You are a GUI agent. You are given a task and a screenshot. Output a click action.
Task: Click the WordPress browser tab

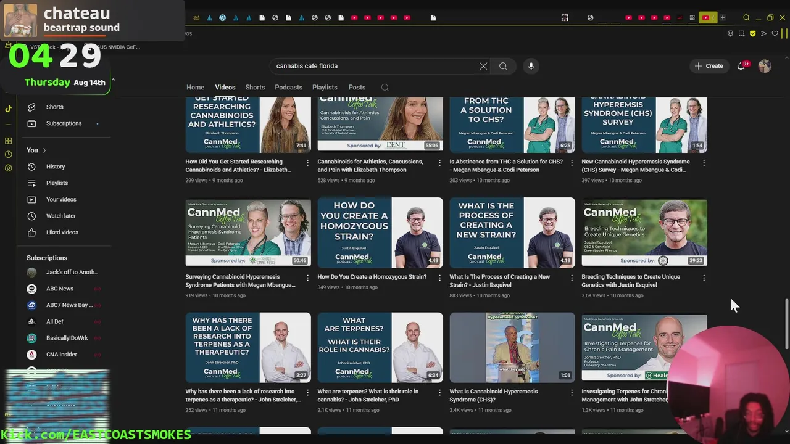pyautogui.click(x=223, y=18)
